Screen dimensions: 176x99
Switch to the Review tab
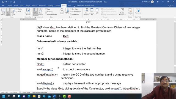pyautogui.click(x=58, y=6)
